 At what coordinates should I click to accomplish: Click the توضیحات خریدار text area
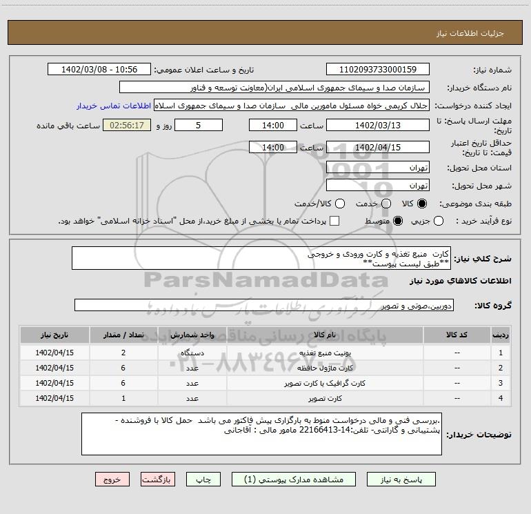click(x=262, y=434)
